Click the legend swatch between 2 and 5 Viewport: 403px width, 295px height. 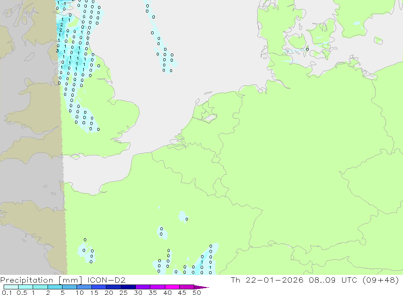coord(55,287)
